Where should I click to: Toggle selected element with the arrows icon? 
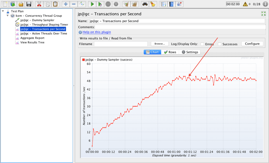coord(81,4)
